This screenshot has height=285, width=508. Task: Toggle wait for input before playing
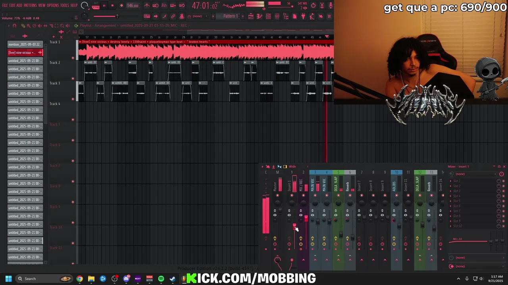click(156, 6)
